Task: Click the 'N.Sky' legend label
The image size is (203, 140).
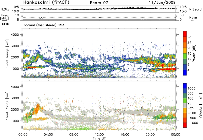Action: coord(5,9)
